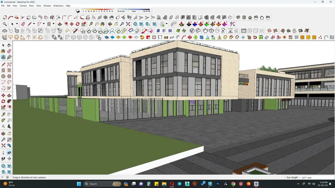Click the Section Plane tool in left palette
The image size is (335, 188).
point(9,159)
